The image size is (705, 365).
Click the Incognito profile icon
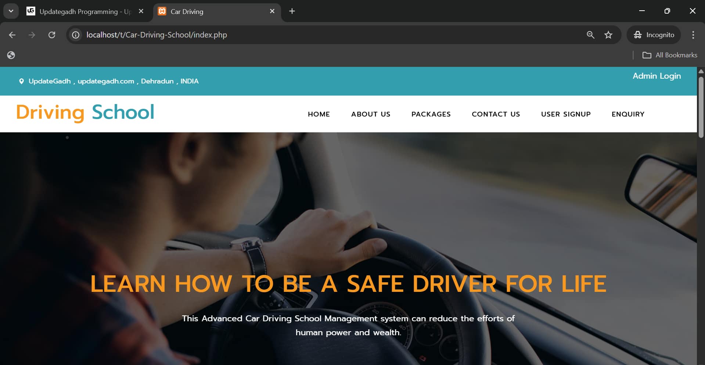tap(638, 35)
